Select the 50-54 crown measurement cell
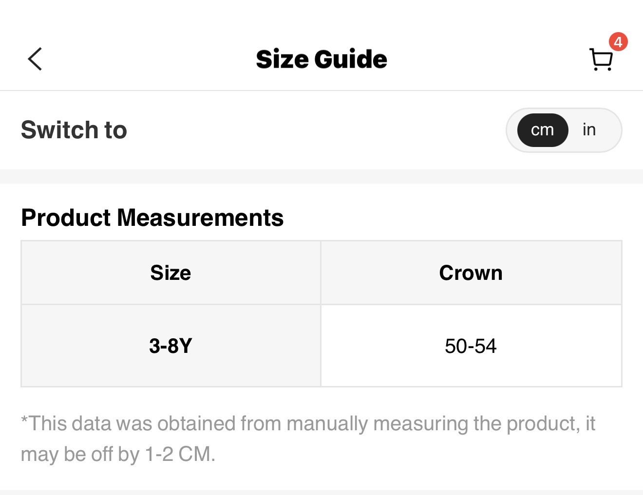This screenshot has width=643, height=495. (471, 346)
